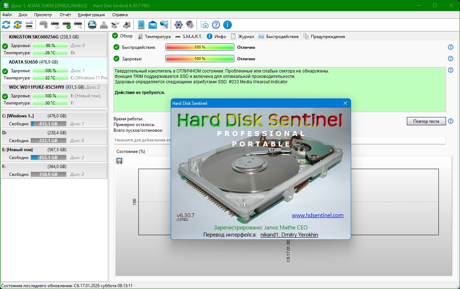Click help icon next to Быстродействие row
The height and width of the screenshot is (289, 460).
pos(450,47)
